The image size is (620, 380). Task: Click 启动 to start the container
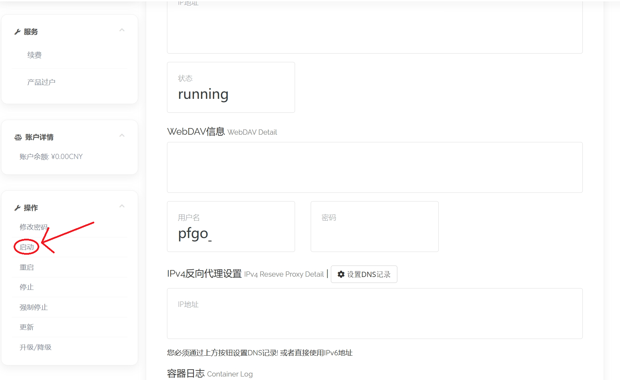point(27,247)
